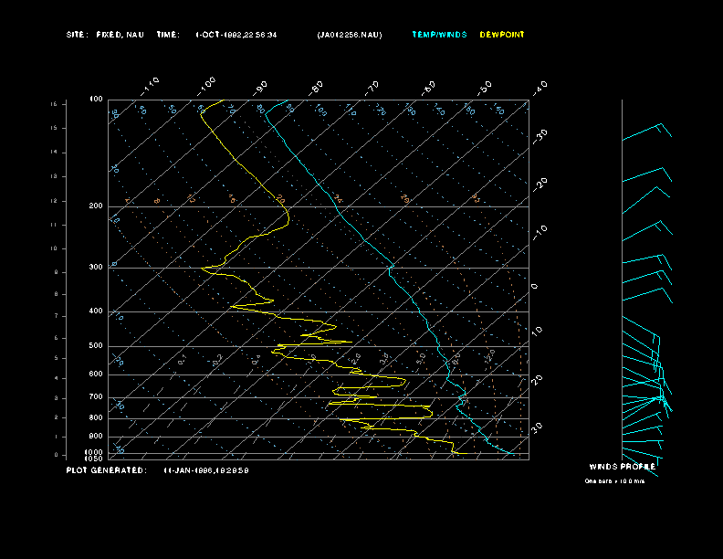Click the -80 temperature label along the top
723x559 pixels.
pos(317,88)
